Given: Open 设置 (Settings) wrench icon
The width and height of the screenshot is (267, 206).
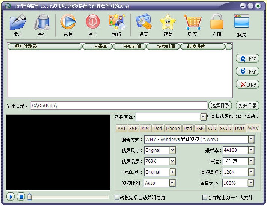Looking at the screenshot, I should click(x=144, y=22).
